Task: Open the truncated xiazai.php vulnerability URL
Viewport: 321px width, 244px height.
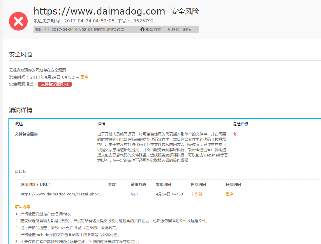Action: pos(61,194)
